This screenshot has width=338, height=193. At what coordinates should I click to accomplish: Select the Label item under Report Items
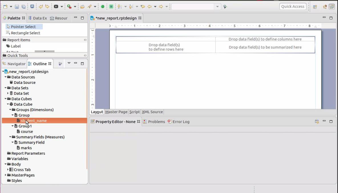click(x=15, y=46)
